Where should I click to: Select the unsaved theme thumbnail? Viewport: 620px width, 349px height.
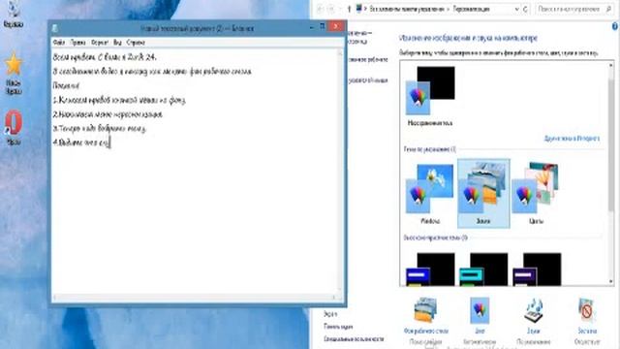(430, 96)
